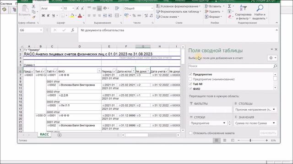Image resolution: width=293 pixels, height=164 pixels.
Task: Open the fill color yellow bucket
Action: [72, 15]
